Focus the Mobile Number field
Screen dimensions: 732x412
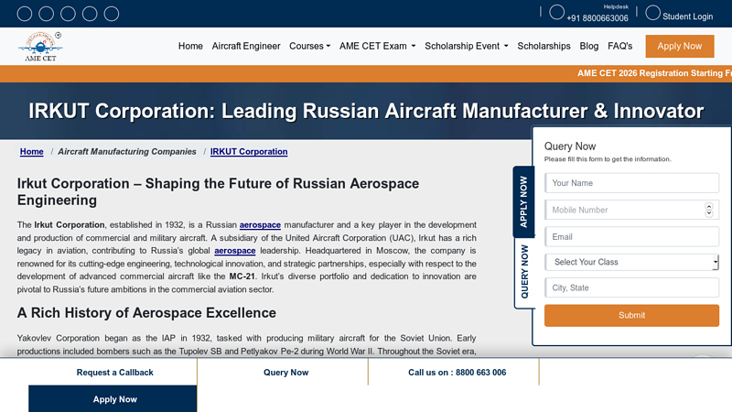point(631,211)
